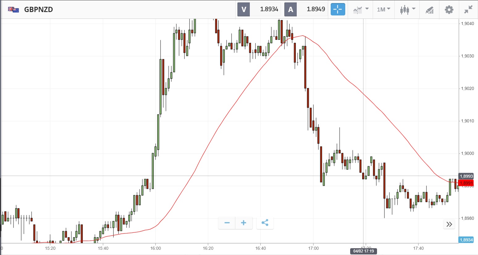Open the 1M timeframe dropdown
Image resolution: width=478 pixels, height=255 pixels.
click(x=384, y=9)
